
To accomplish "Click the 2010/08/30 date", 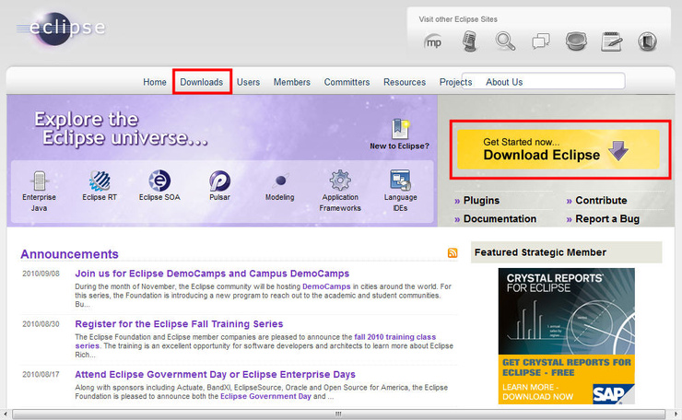I will [x=41, y=324].
